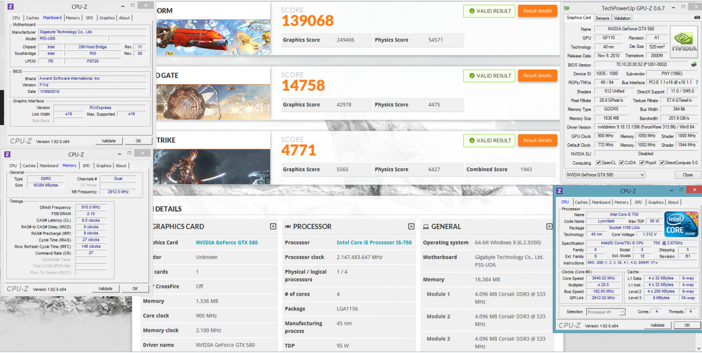
Task: Switch to Validation tab in GPU-Z
Action: pyautogui.click(x=622, y=18)
